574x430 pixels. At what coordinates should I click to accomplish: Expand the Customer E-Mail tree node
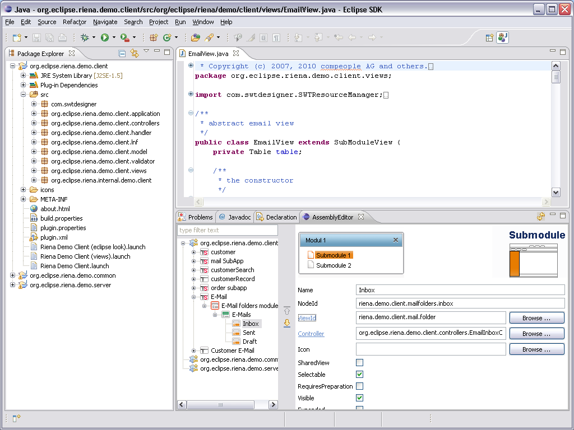[x=193, y=350]
